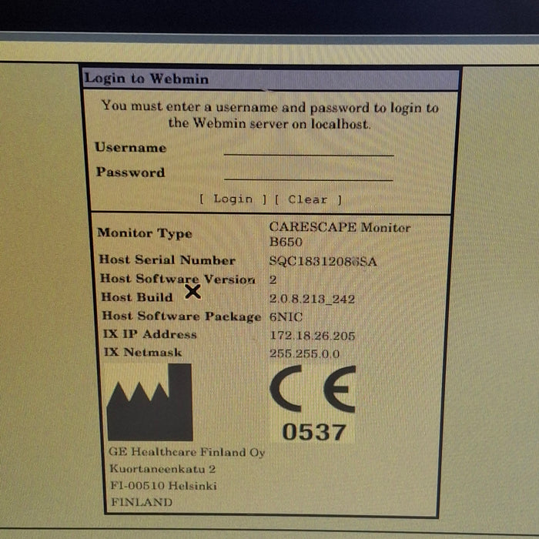The height and width of the screenshot is (539, 539).
Task: Click the host serial number value
Action: coord(323,262)
